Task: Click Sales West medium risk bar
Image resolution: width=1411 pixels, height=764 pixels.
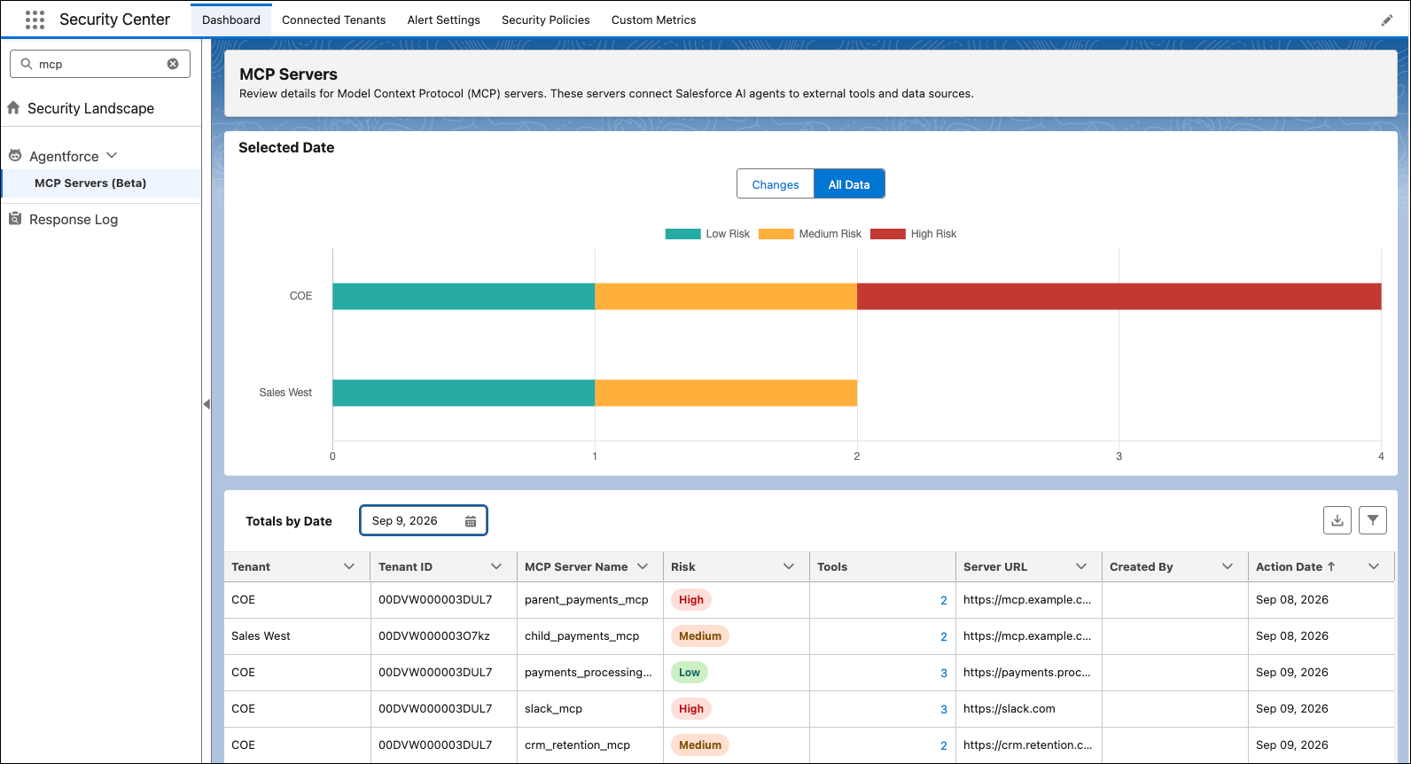Action: [726, 393]
